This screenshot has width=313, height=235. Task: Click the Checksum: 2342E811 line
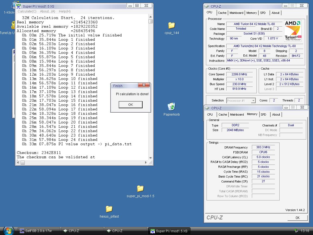click(39, 153)
